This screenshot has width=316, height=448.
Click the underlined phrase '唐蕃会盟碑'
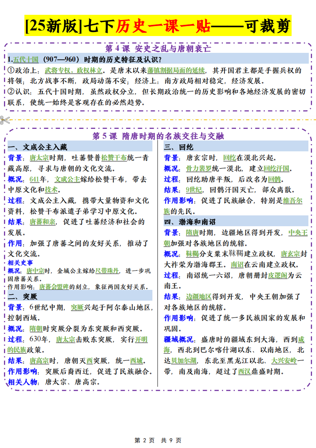pos(54,287)
